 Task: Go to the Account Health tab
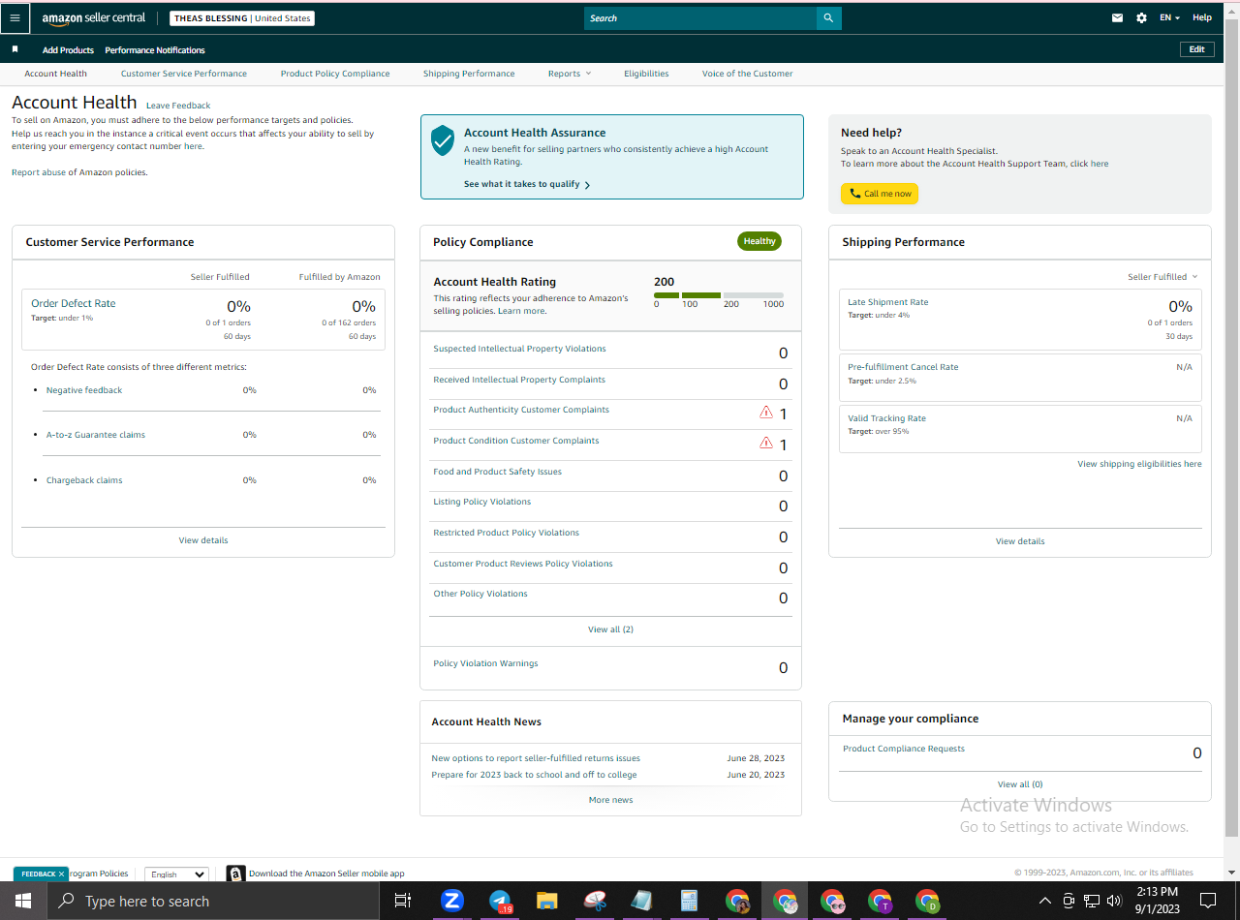[56, 74]
